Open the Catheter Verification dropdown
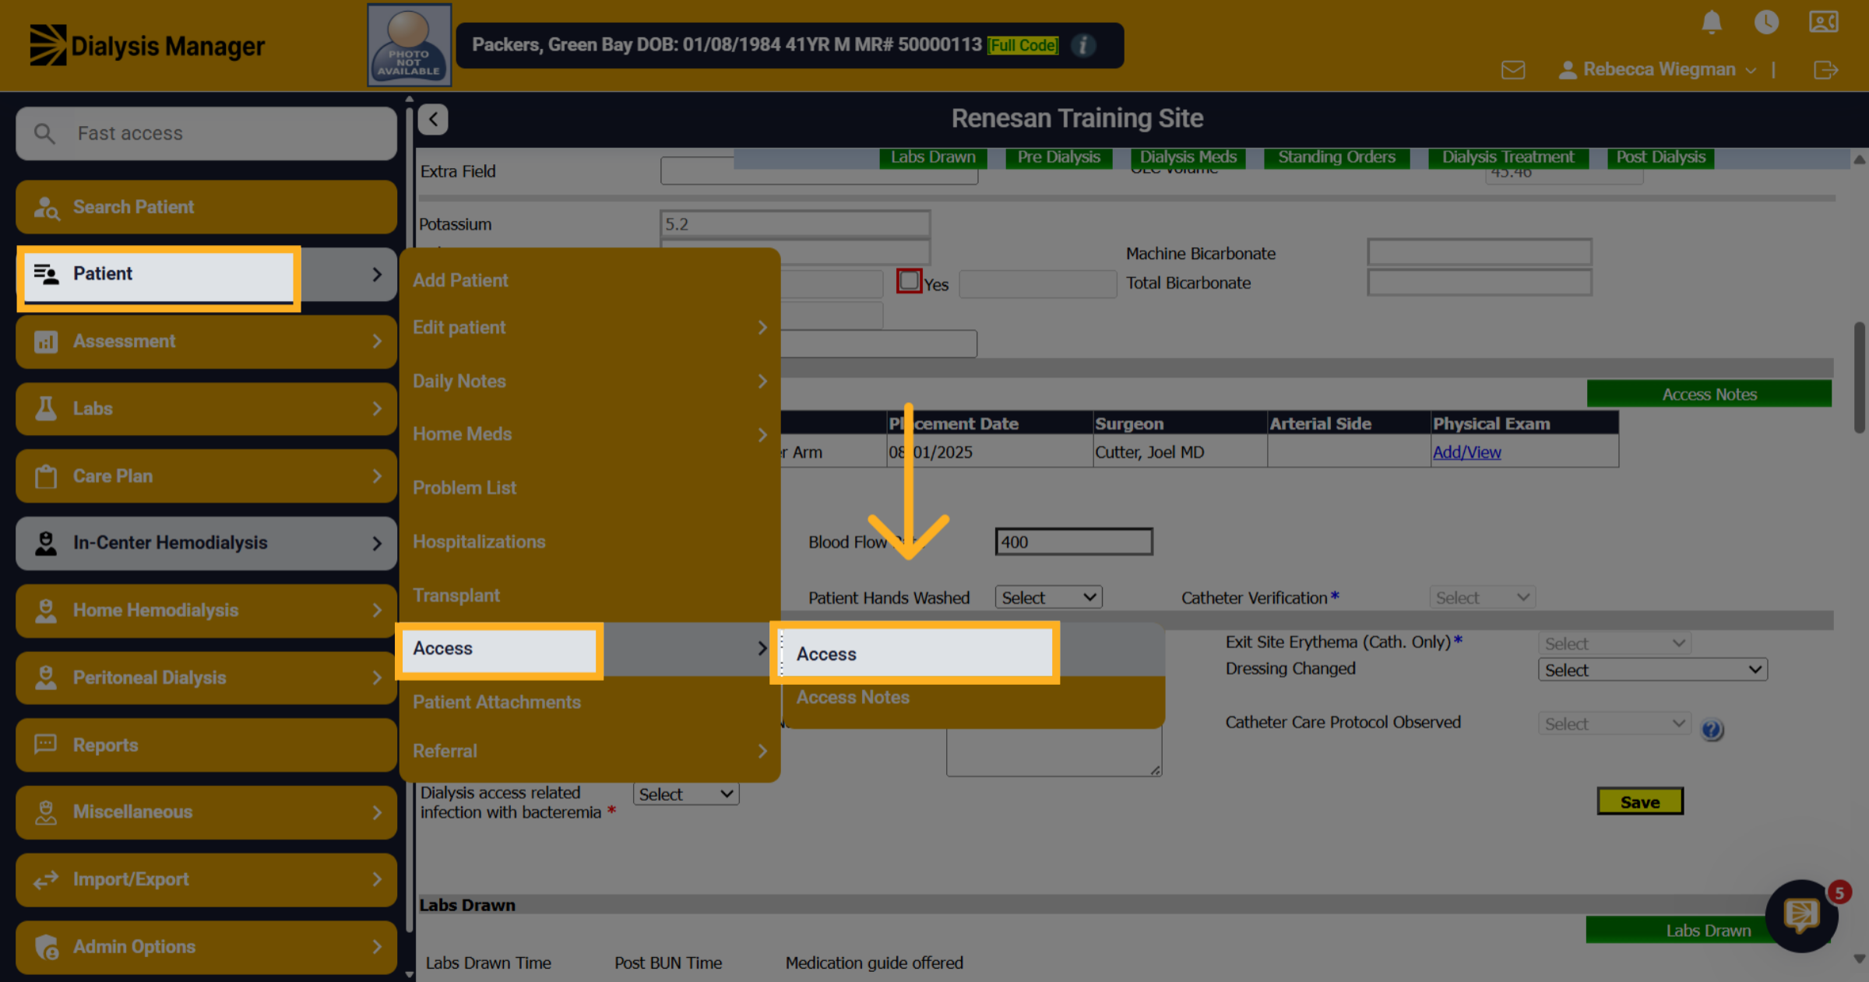 [x=1482, y=598]
